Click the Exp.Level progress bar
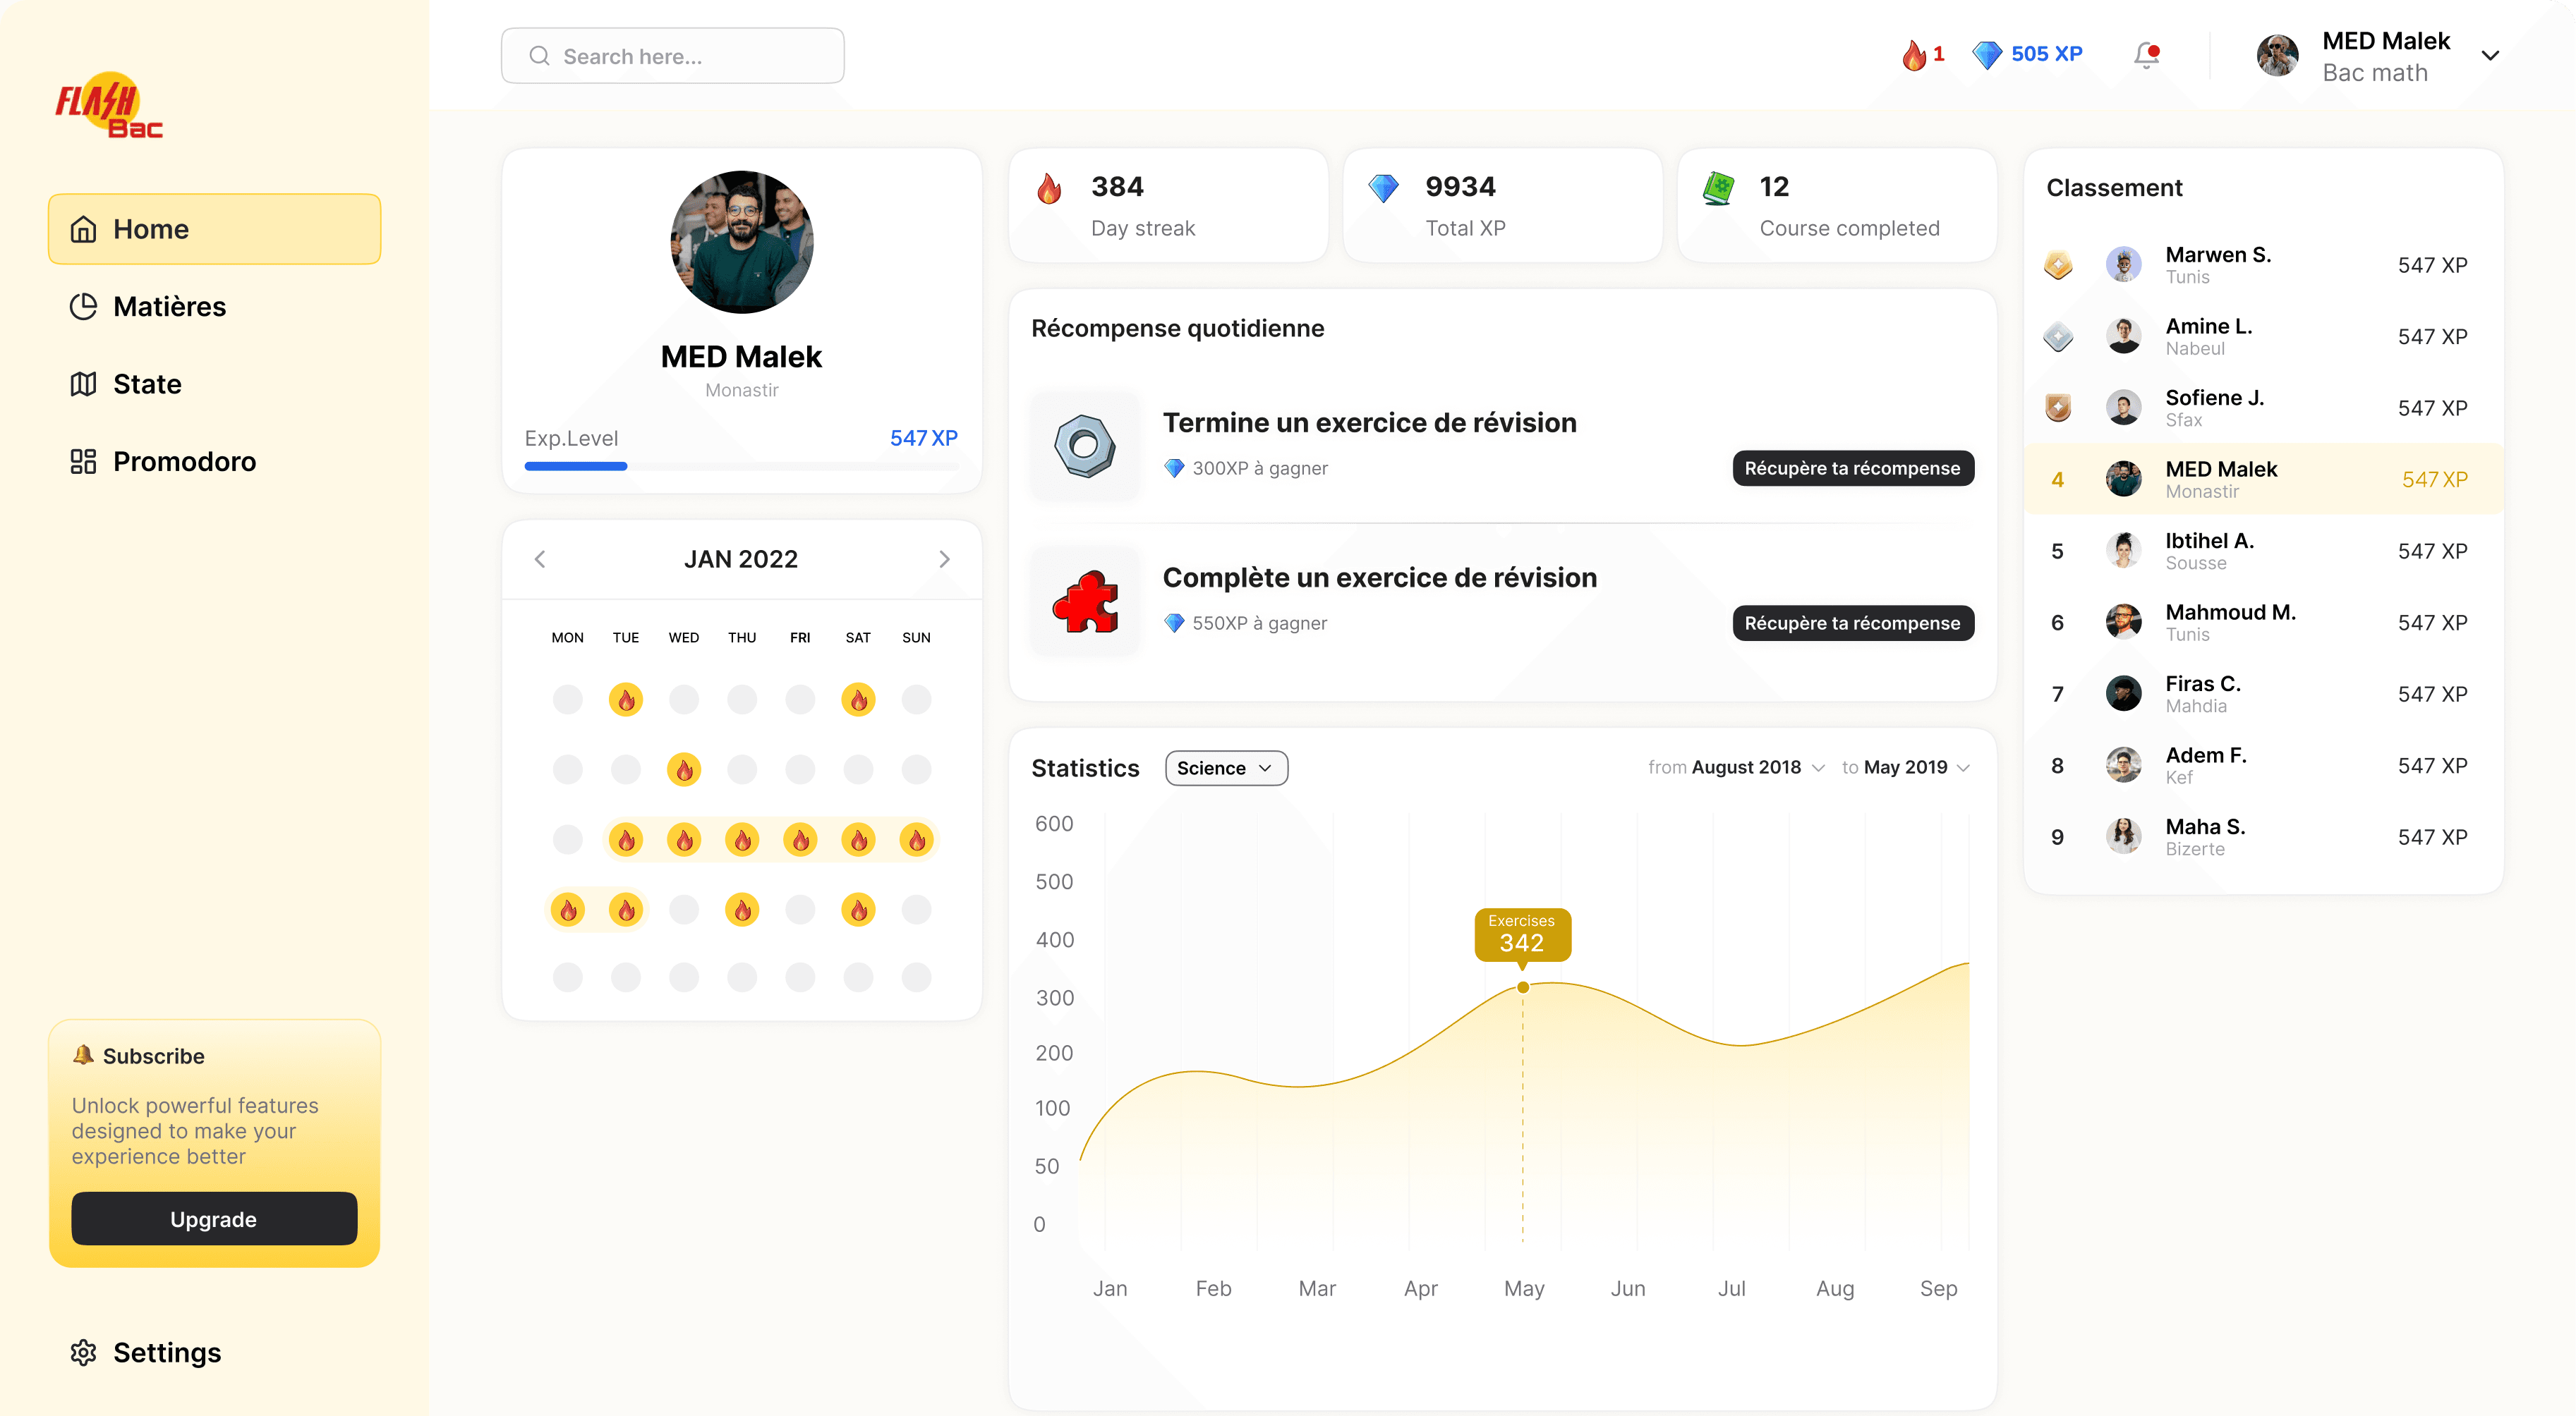The height and width of the screenshot is (1416, 2576). [x=741, y=465]
